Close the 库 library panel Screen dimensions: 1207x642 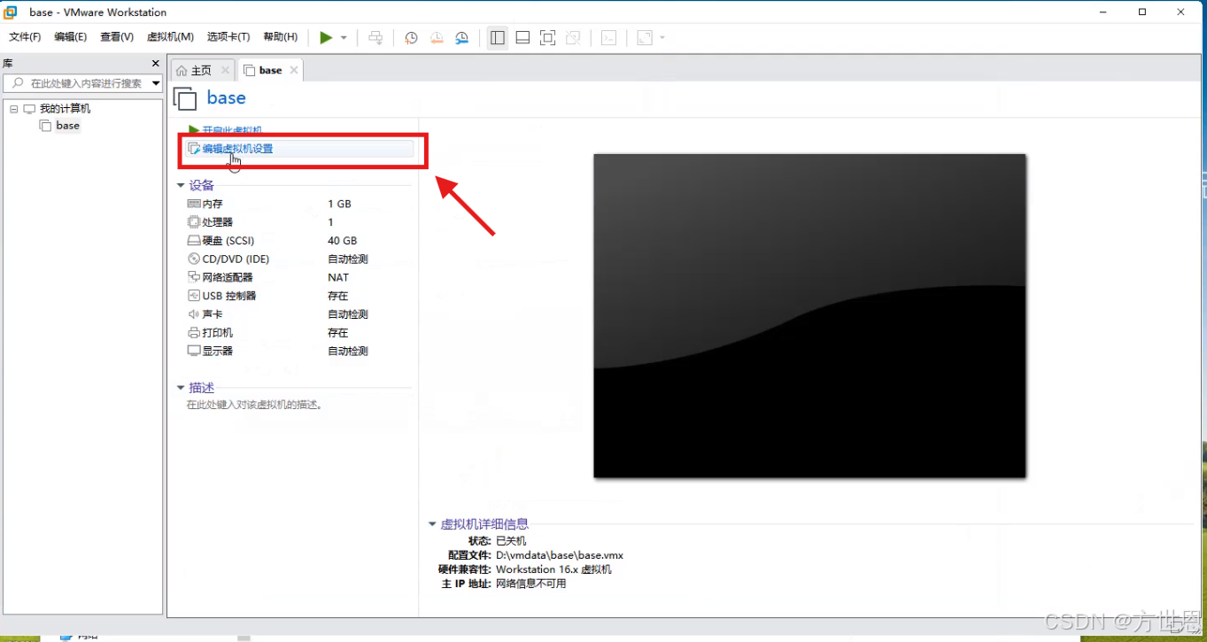point(156,64)
